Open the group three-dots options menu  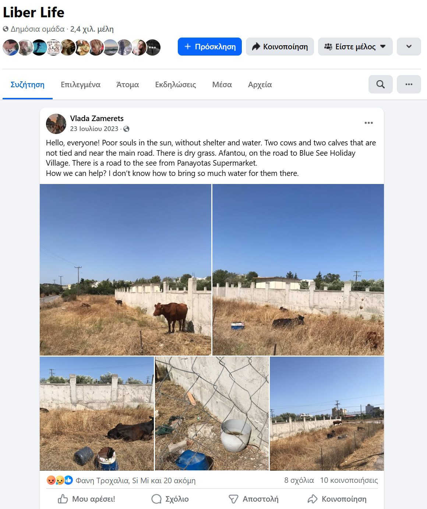point(409,84)
